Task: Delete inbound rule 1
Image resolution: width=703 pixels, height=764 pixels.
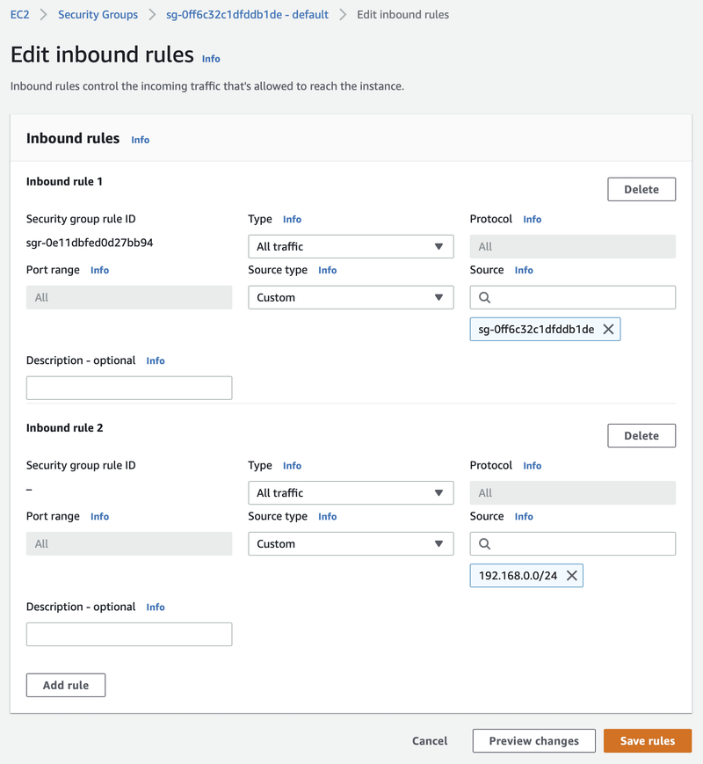Action: 641,189
